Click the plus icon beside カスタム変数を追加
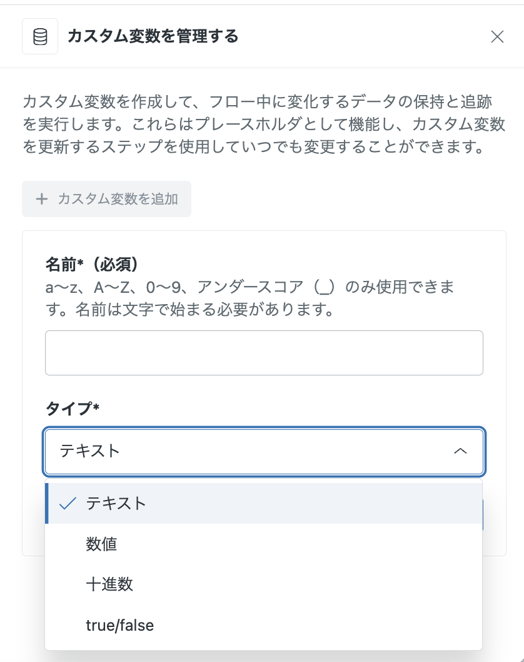 point(42,199)
